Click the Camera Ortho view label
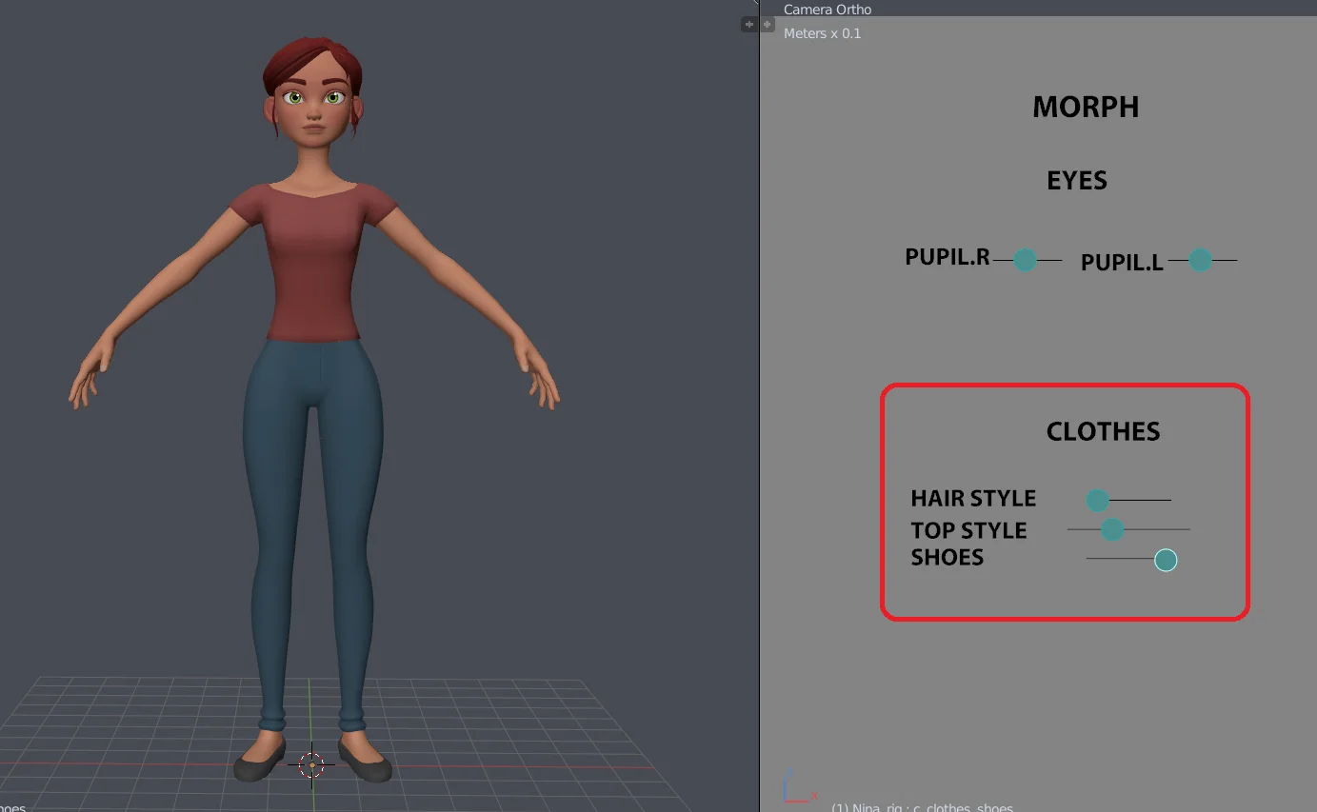 (827, 9)
